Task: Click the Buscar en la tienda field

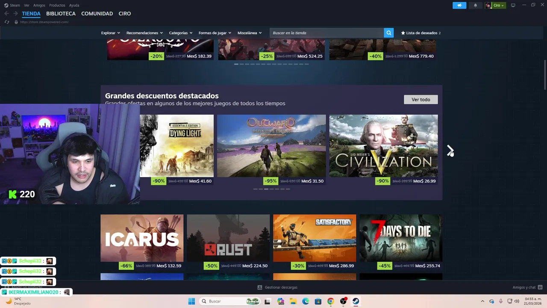Action: coord(326,33)
